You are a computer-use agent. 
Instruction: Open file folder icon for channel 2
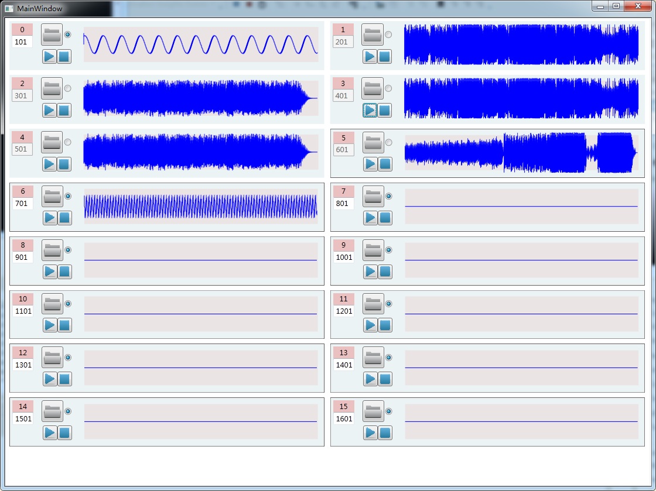[52, 88]
